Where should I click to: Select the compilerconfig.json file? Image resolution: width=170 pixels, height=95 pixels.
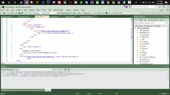149,57
